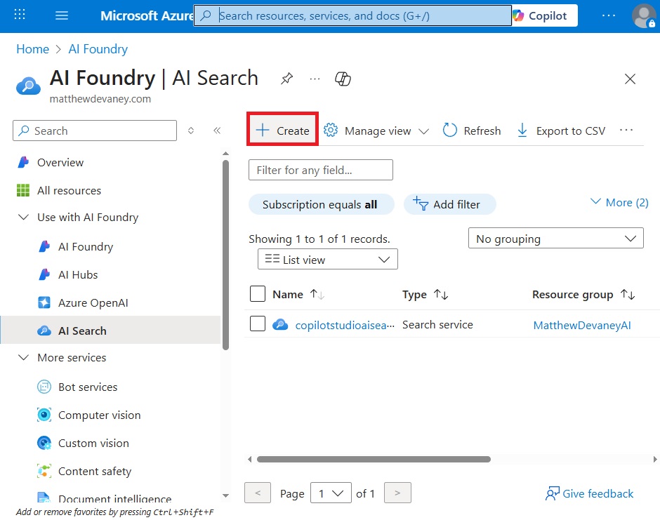660x520 pixels.
Task: Open the Copilot icon next to the title
Action: tap(343, 79)
